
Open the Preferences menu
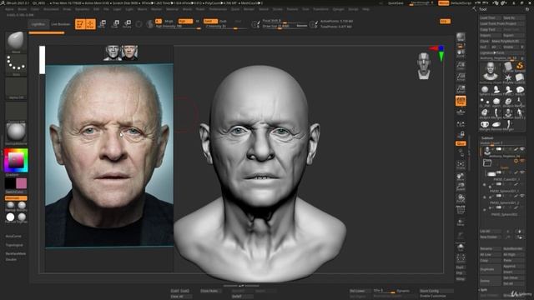pyautogui.click(x=218, y=9)
